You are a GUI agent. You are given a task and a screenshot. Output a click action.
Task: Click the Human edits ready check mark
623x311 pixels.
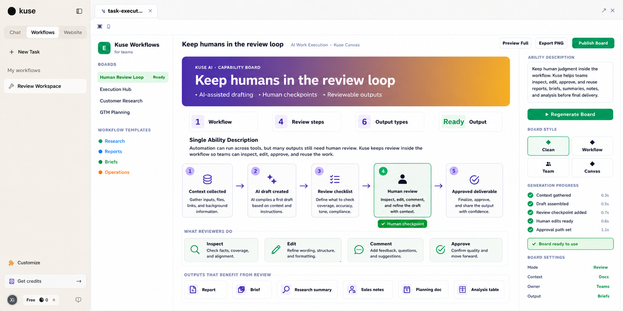[x=531, y=221]
